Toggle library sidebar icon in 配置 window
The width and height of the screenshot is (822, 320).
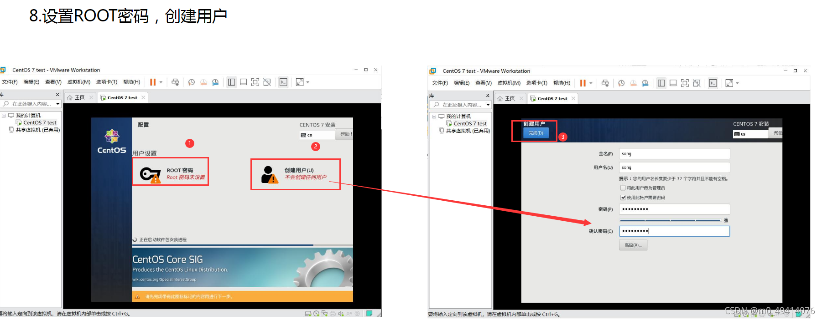tap(231, 82)
